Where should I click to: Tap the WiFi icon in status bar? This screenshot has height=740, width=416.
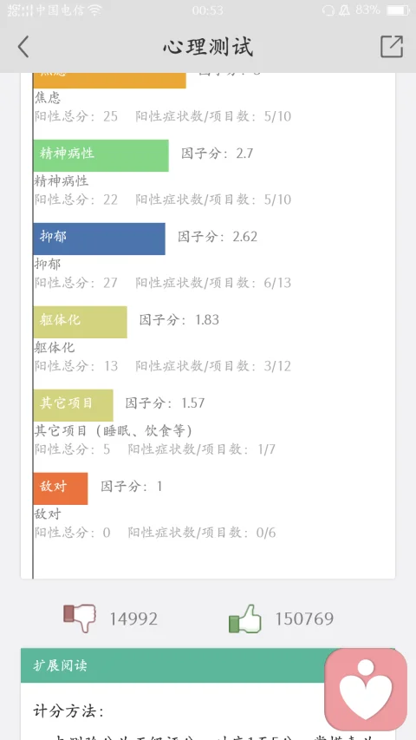pos(95,10)
